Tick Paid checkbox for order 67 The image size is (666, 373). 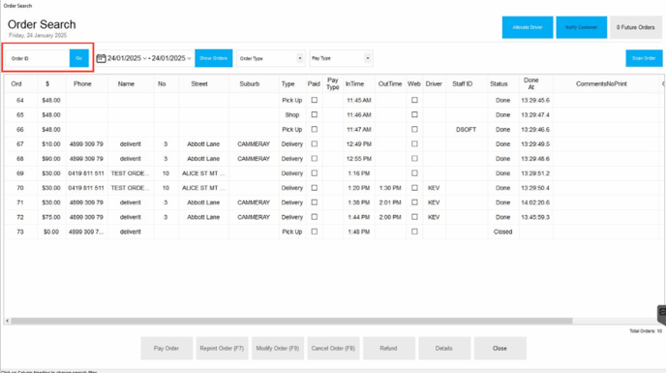click(315, 143)
